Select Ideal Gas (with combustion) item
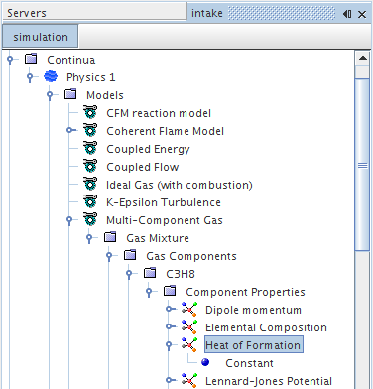Screen dimensions: 373x389 180,185
